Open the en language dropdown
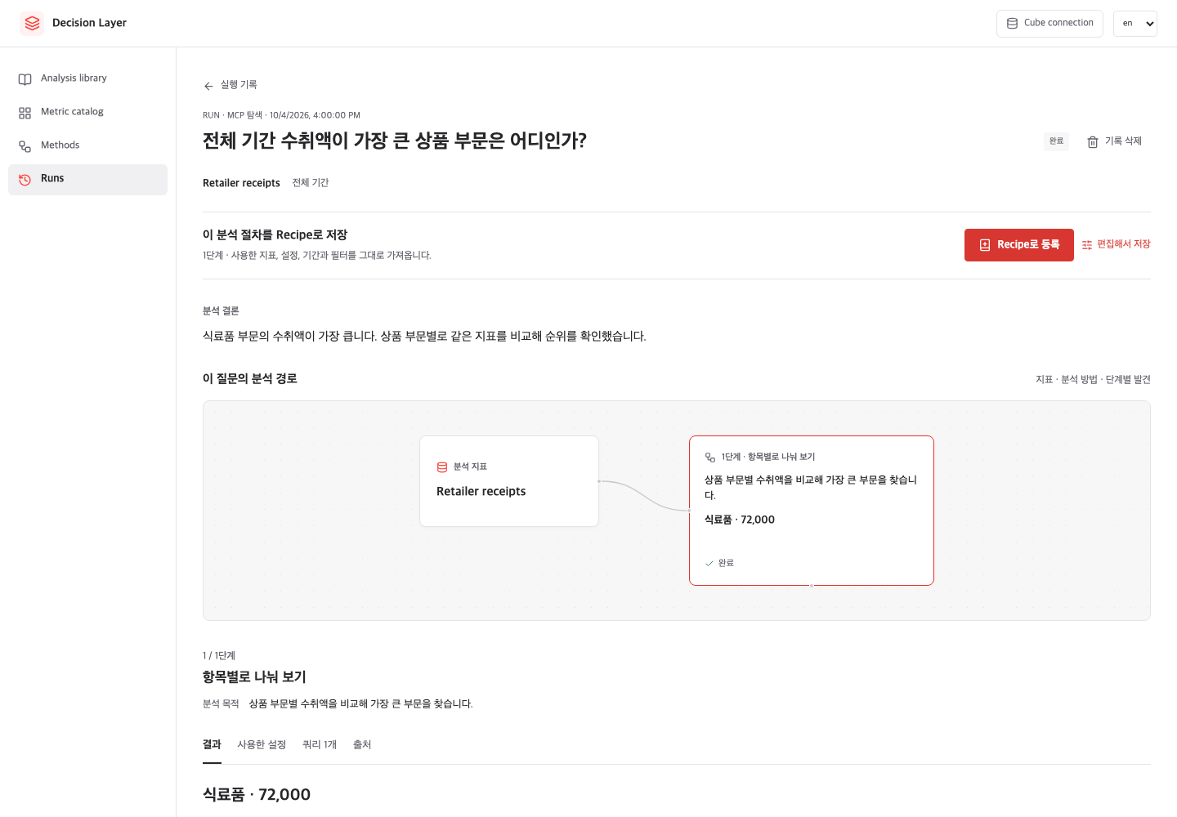Viewport: 1177px width, 817px height. pos(1135,24)
